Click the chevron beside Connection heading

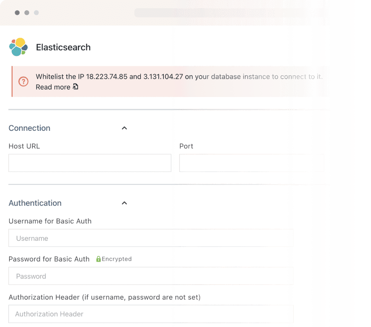[x=124, y=128]
